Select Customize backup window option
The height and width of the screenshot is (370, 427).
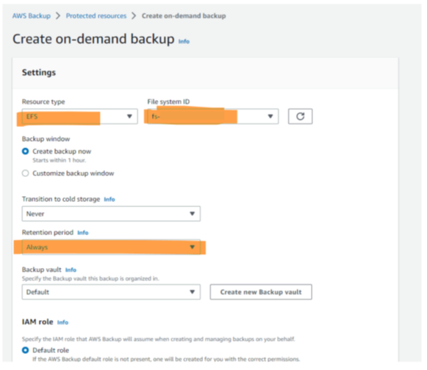tap(25, 173)
